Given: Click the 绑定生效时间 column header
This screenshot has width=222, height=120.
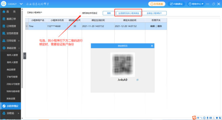Looking at the screenshot, I should click(98, 20).
